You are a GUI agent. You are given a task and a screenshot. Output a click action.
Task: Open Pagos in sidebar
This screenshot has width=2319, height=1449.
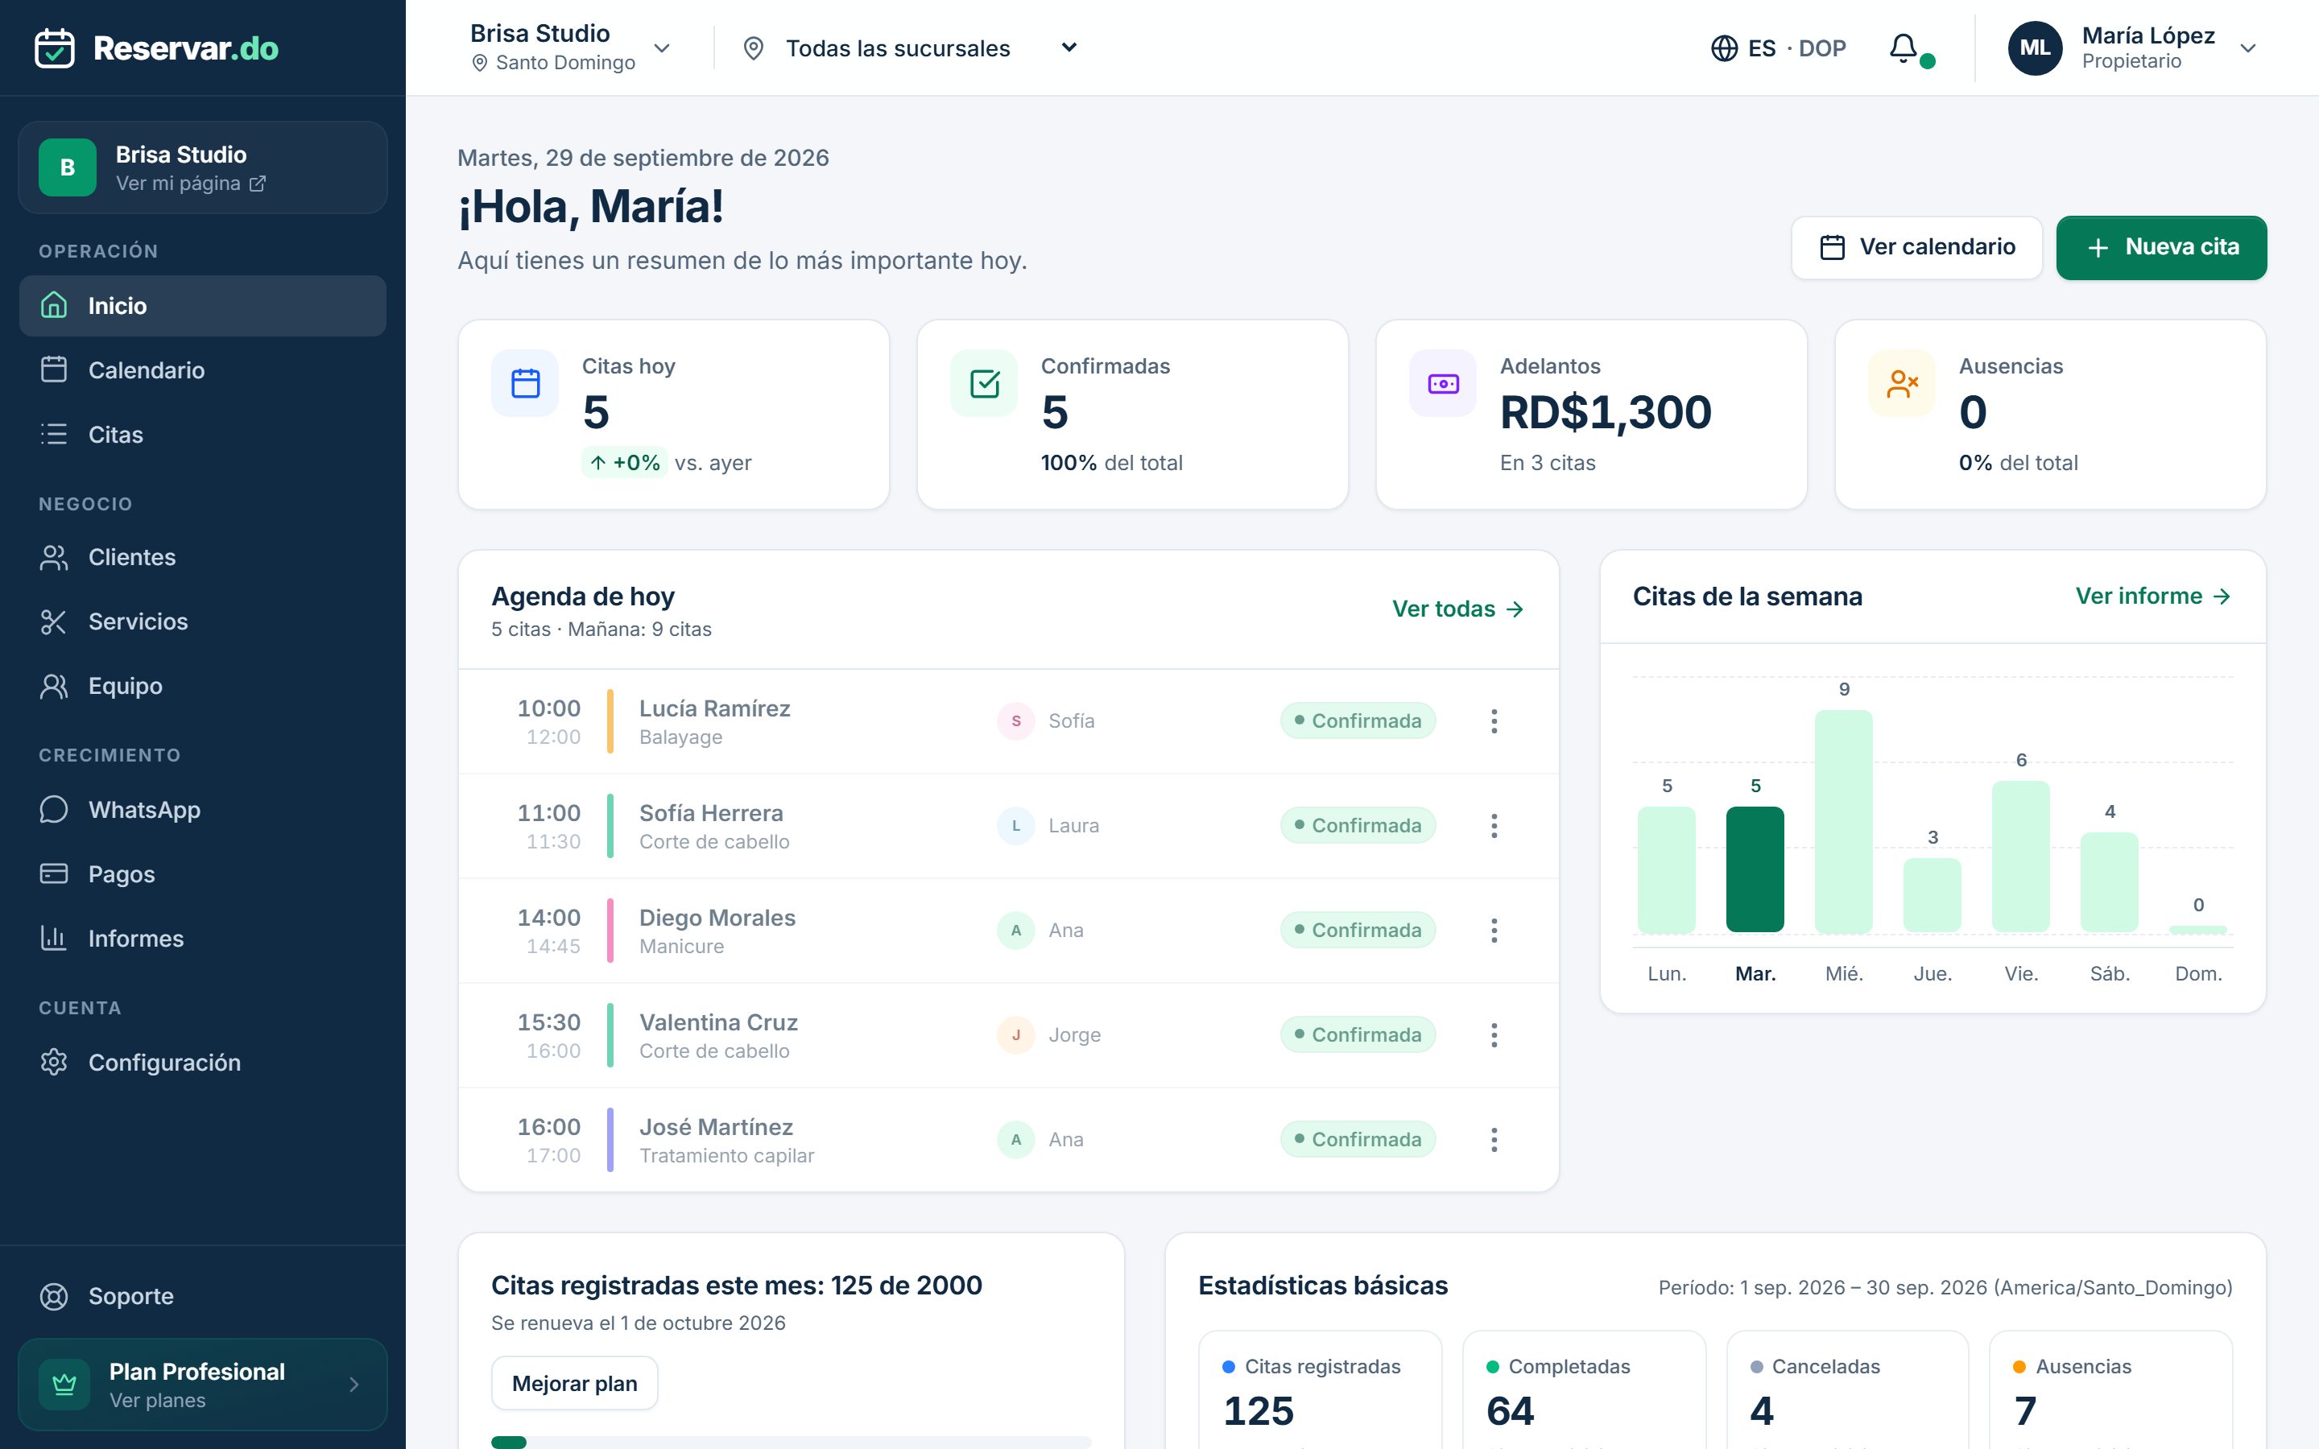(203, 874)
